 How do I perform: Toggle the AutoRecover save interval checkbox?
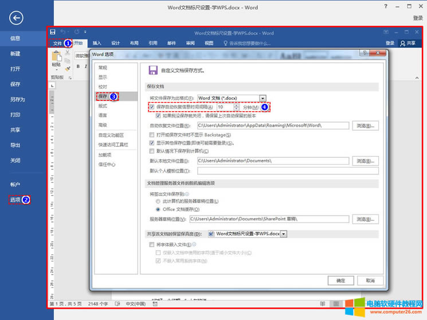152,107
